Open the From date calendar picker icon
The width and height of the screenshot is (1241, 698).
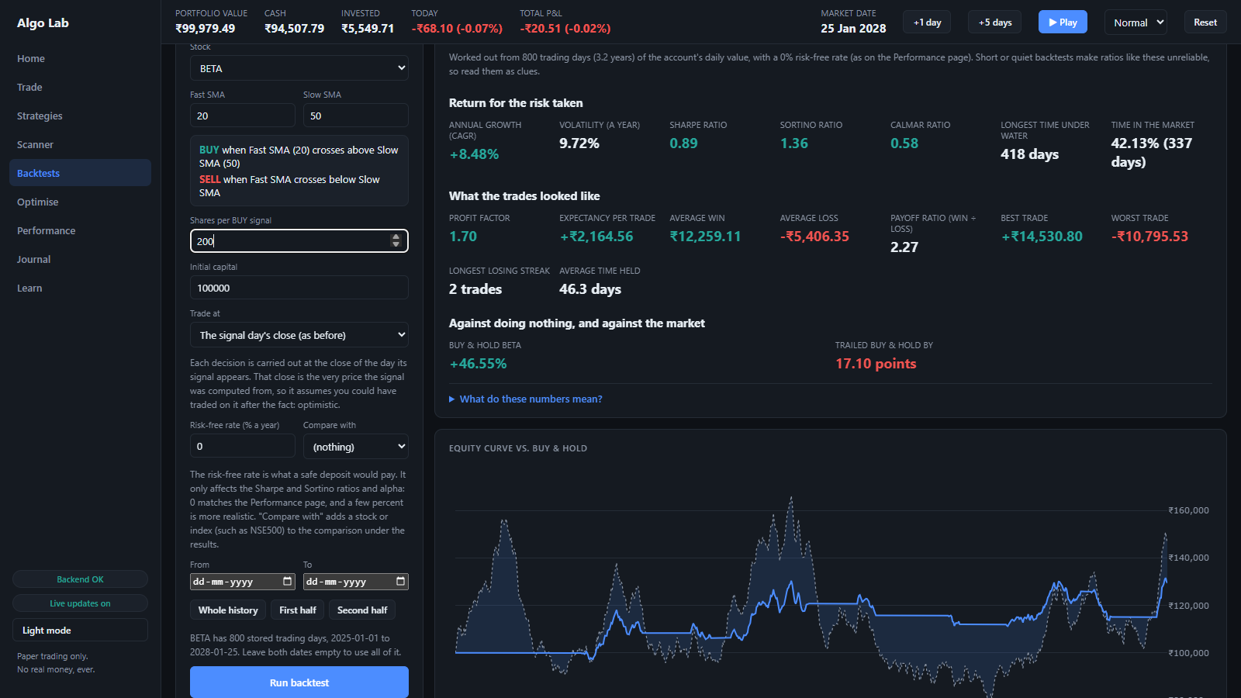click(288, 582)
